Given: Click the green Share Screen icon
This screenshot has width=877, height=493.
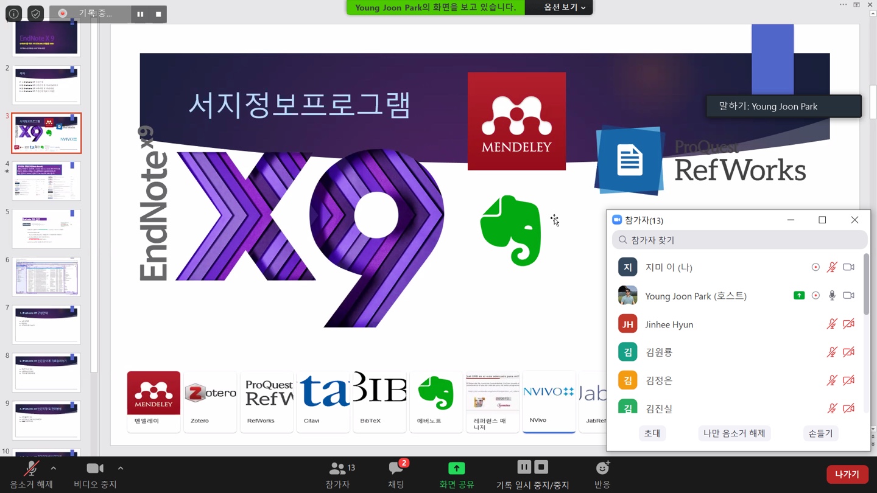Looking at the screenshot, I should pyautogui.click(x=456, y=468).
